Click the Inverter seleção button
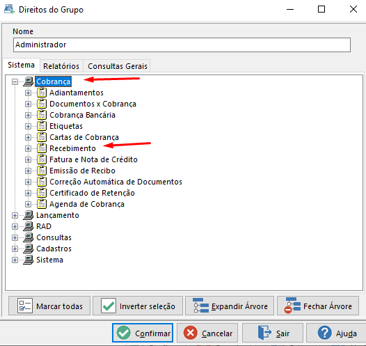The width and height of the screenshot is (366, 346). (x=138, y=306)
